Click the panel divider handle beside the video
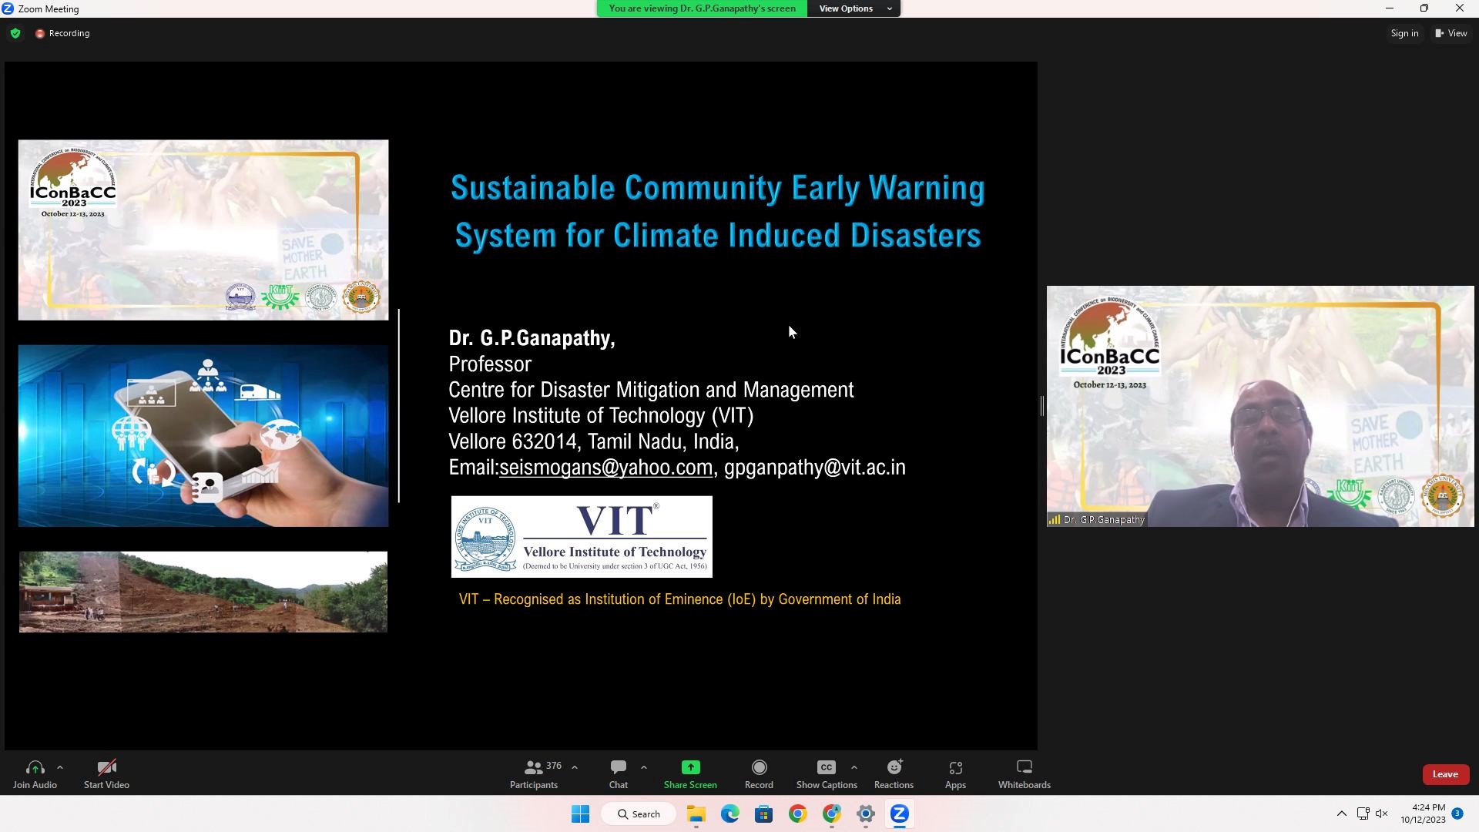 [1042, 406]
